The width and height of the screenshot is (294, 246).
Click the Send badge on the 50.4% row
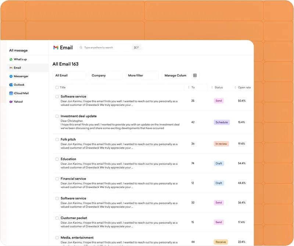219,101
